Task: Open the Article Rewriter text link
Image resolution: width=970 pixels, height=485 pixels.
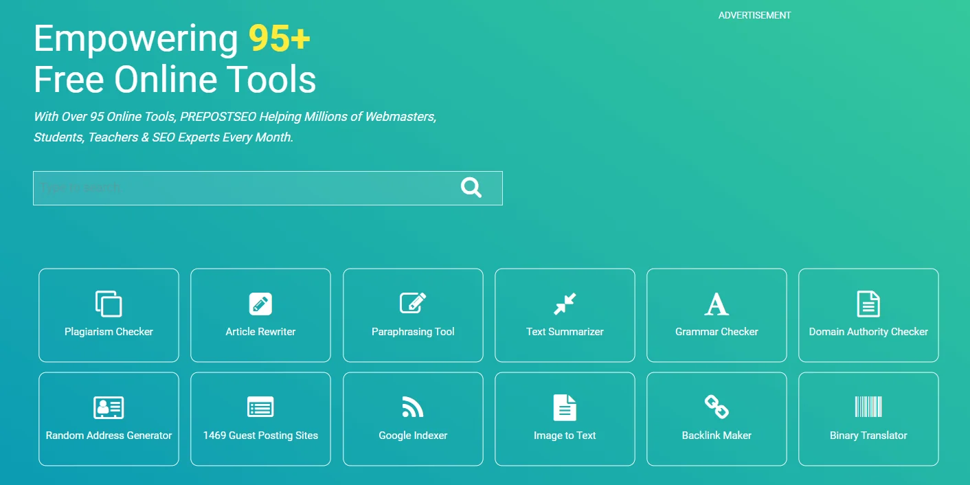Action: [x=260, y=332]
